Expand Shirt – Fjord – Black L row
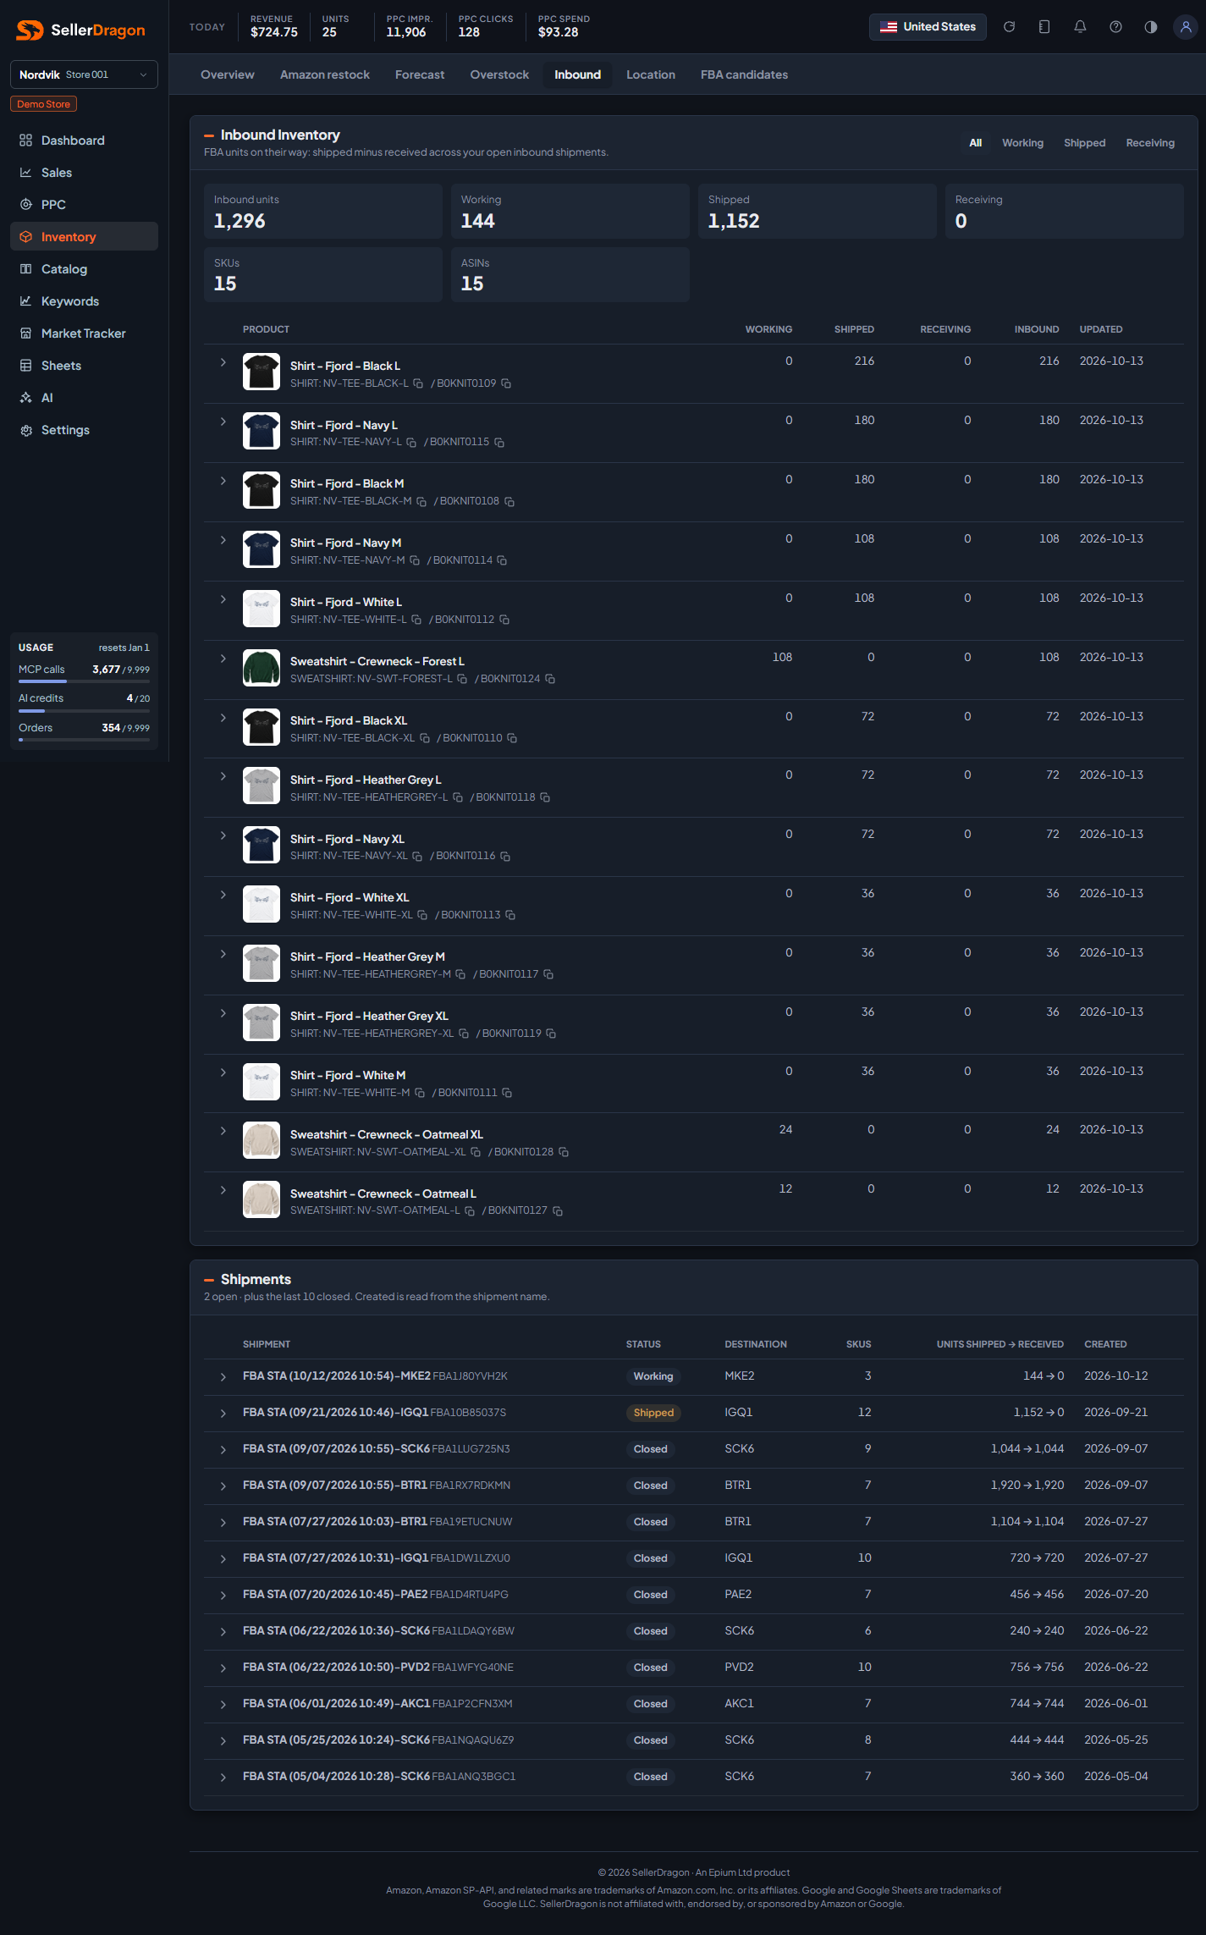This screenshot has width=1206, height=1935. 223,362
